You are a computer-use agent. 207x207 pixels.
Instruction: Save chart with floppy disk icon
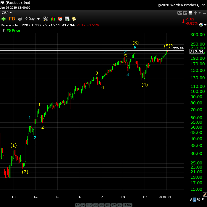(x=190, y=13)
